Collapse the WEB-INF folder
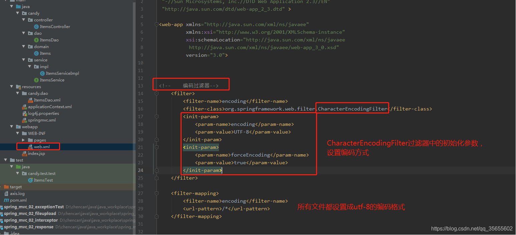The image size is (516, 235). click(x=18, y=133)
